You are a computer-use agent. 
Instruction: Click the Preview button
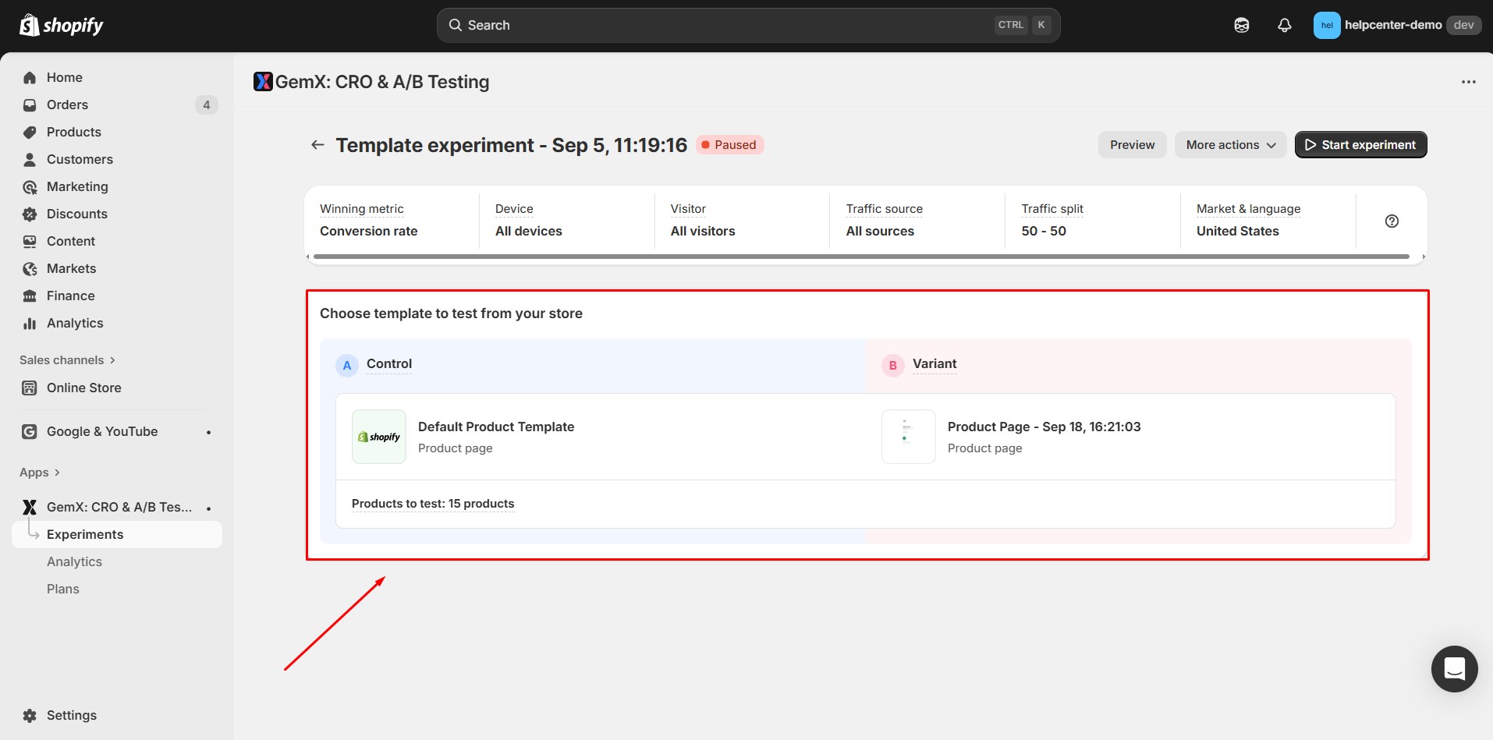[x=1132, y=145]
